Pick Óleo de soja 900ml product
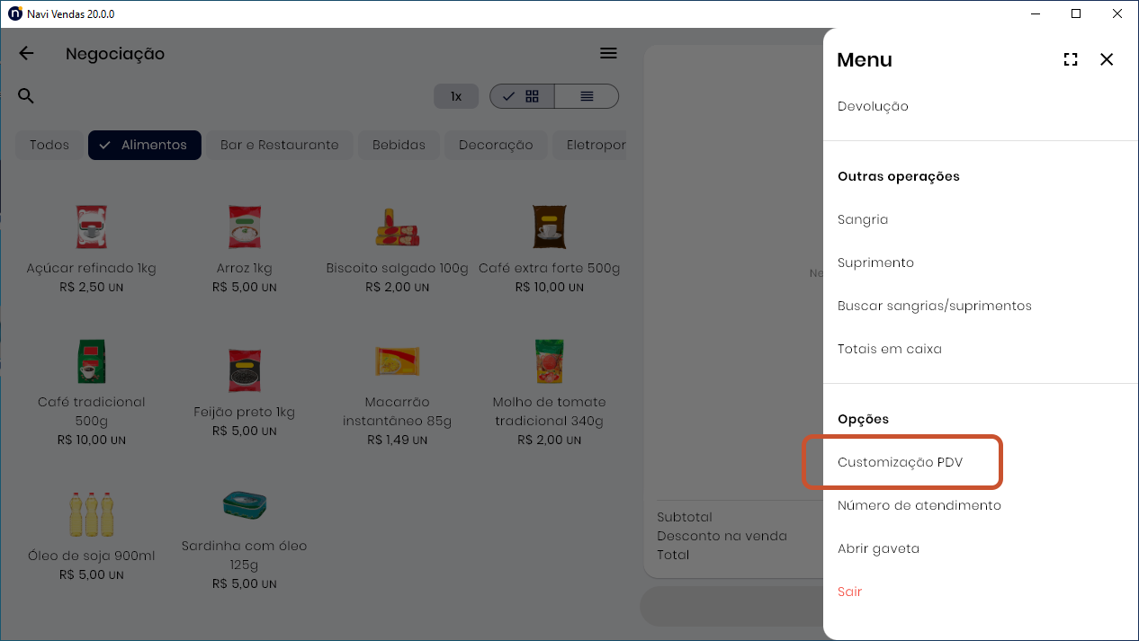The image size is (1139, 641). (91, 514)
